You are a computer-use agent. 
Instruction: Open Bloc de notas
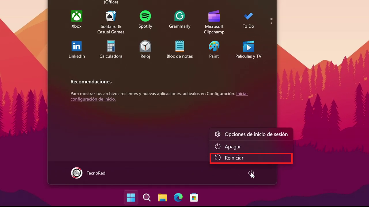coord(180,49)
